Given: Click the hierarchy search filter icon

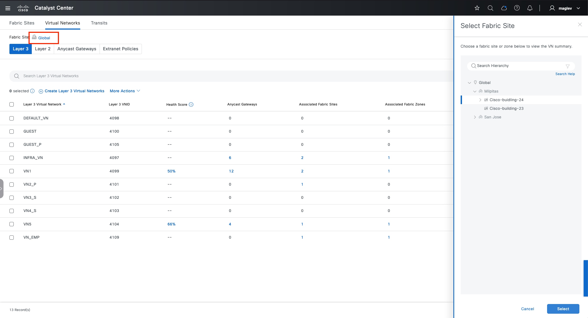Looking at the screenshot, I should 568,66.
